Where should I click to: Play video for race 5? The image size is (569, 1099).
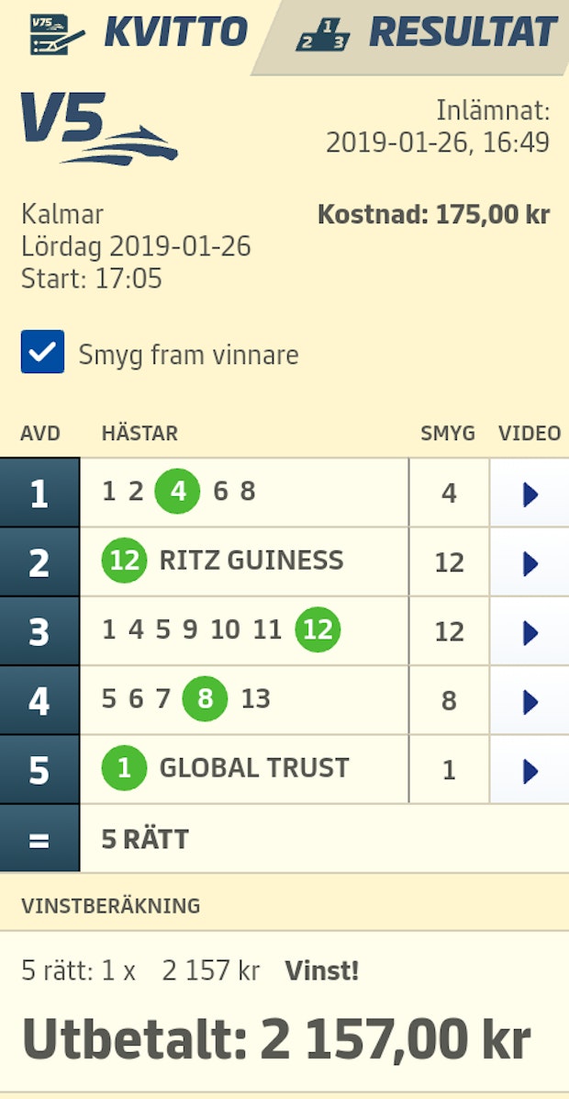(530, 770)
